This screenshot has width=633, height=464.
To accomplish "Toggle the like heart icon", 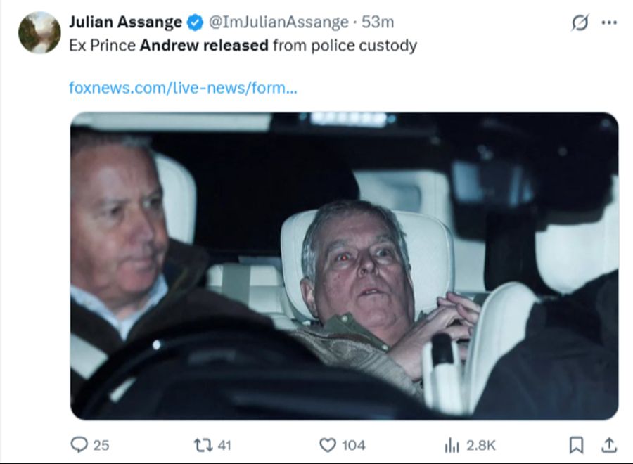I will (327, 444).
